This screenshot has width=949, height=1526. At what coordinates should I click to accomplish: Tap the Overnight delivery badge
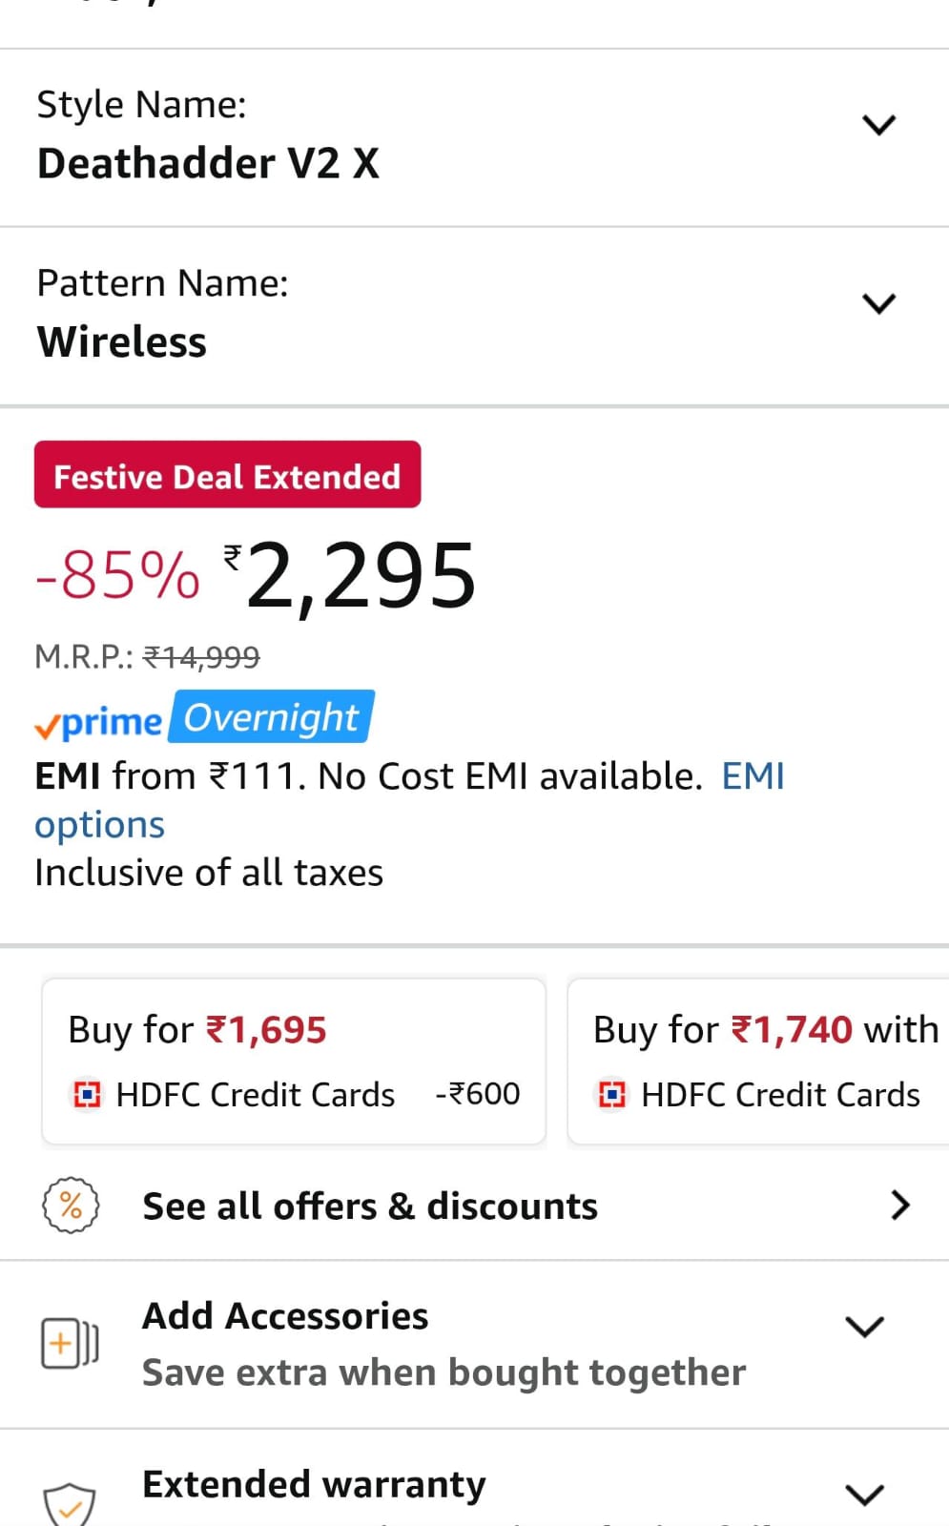click(272, 717)
